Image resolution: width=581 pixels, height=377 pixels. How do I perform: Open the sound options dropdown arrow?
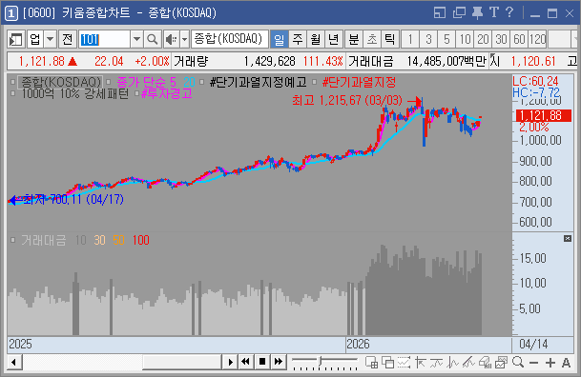point(184,39)
